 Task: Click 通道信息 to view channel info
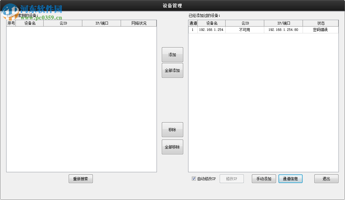click(x=290, y=178)
